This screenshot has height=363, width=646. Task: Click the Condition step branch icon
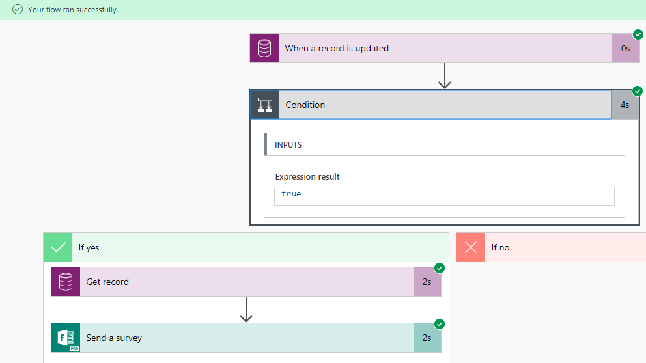click(265, 105)
